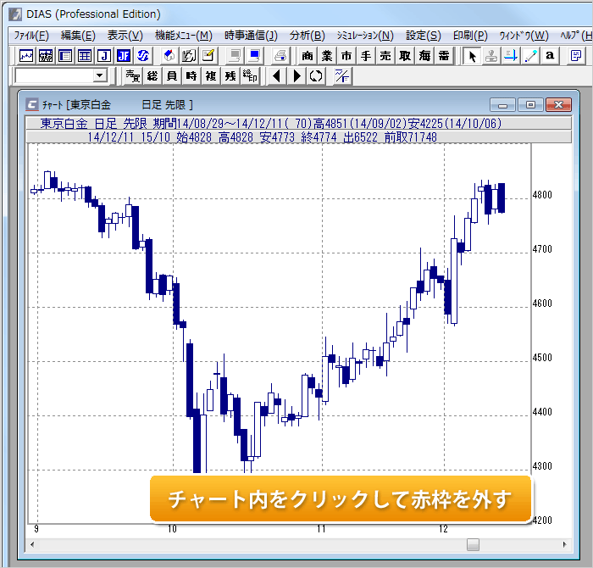Select the diagonal line drawing tool

[531, 56]
